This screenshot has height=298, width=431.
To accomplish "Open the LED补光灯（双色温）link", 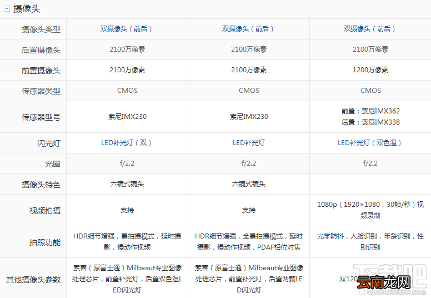I will [370, 143].
